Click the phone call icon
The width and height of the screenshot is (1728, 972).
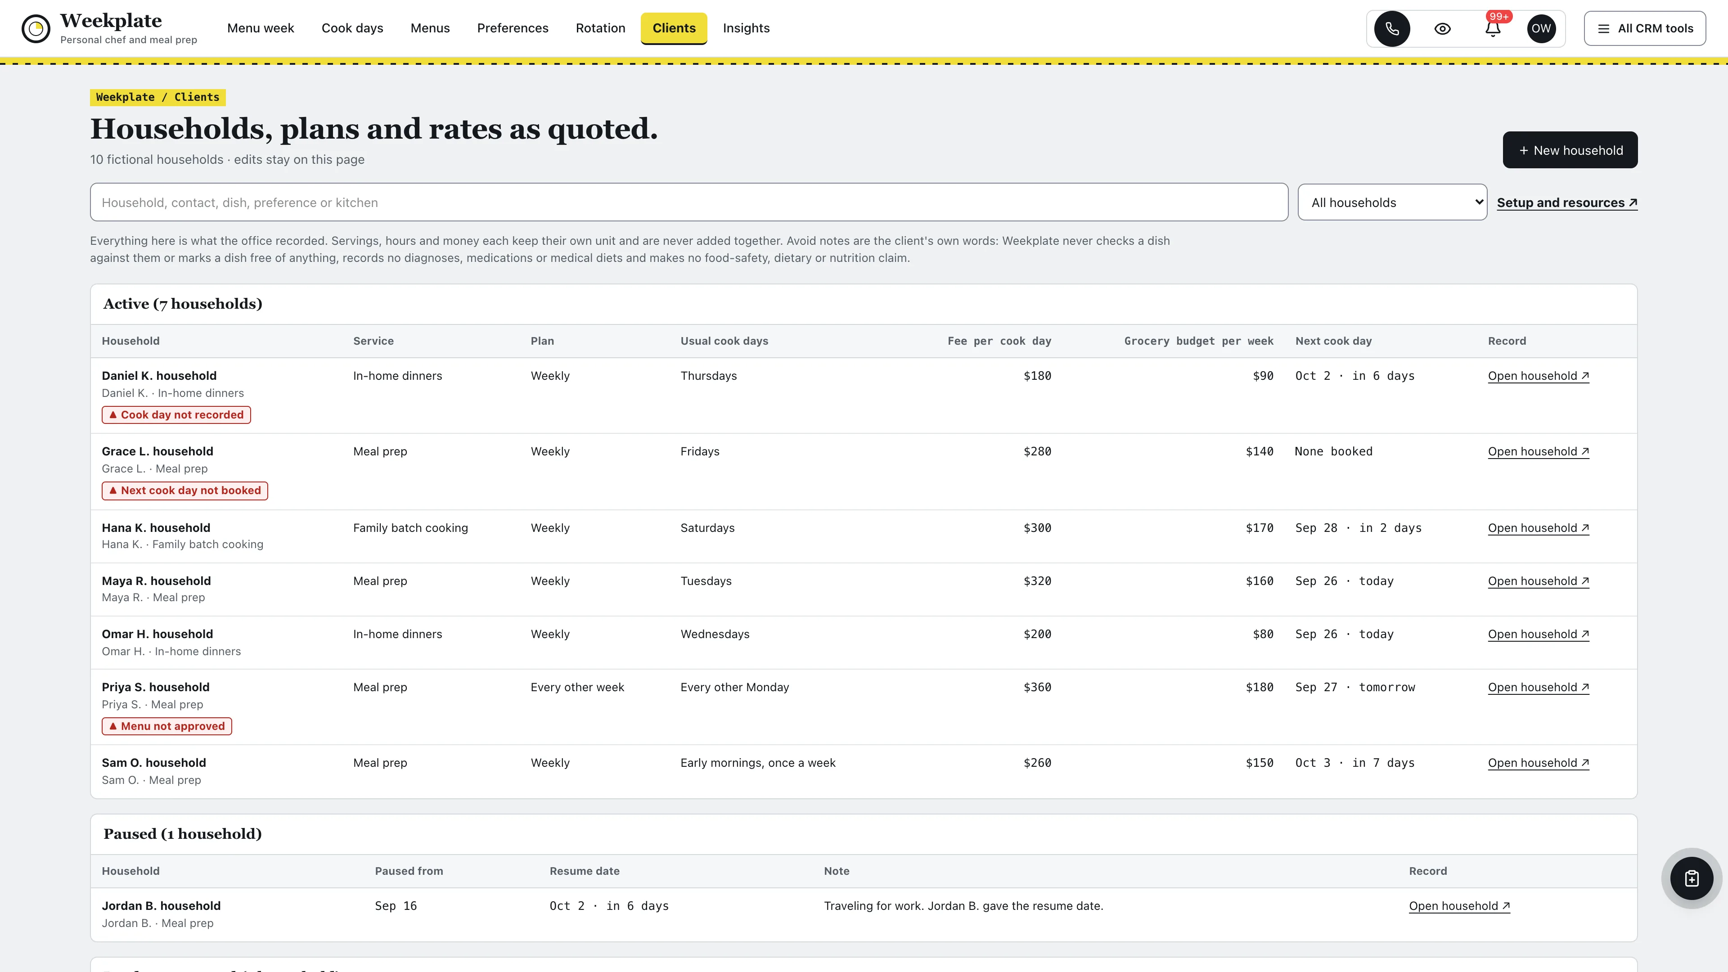pos(1392,28)
